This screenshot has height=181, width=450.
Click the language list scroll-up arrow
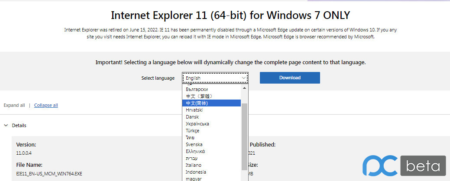tap(245, 87)
